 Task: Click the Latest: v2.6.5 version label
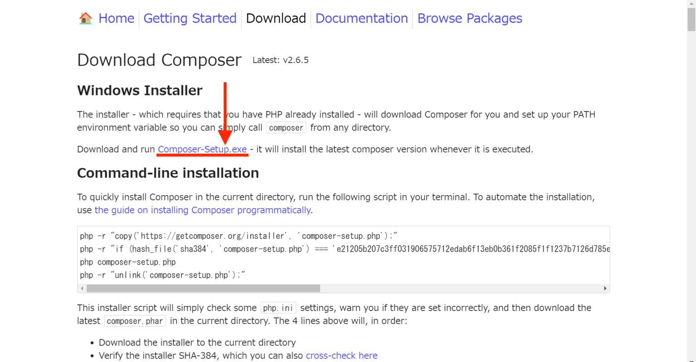(280, 60)
